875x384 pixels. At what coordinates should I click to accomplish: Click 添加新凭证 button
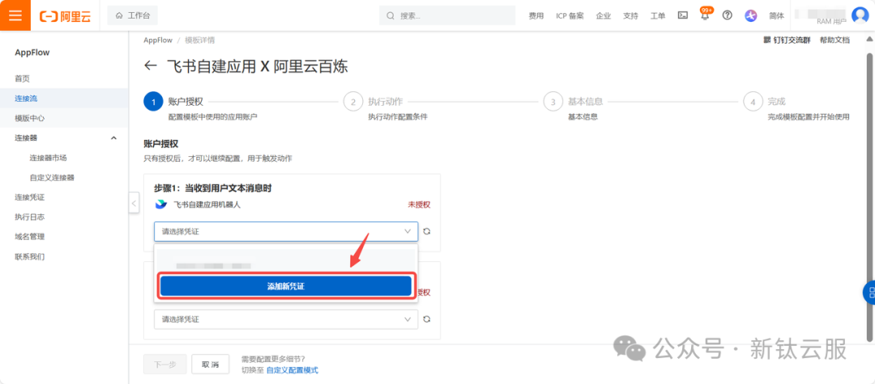tap(286, 286)
